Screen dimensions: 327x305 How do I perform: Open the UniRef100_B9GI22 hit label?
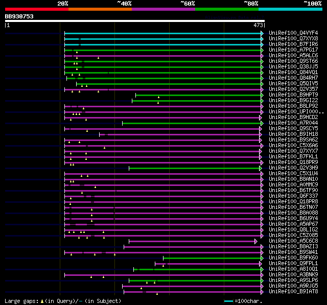(x=293, y=101)
